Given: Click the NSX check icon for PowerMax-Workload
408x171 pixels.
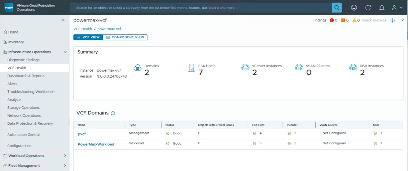Looking at the screenshot, I should [x=375, y=144].
